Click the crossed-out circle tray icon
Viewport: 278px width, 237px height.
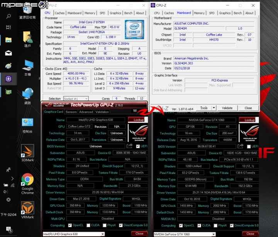pyautogui.click(x=8, y=200)
